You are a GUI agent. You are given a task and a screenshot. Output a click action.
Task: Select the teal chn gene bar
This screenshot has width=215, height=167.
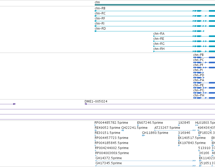pos(155,5)
